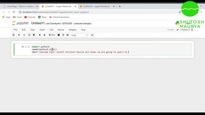Open the File menu
This screenshot has width=205, height=115.
point(15,30)
